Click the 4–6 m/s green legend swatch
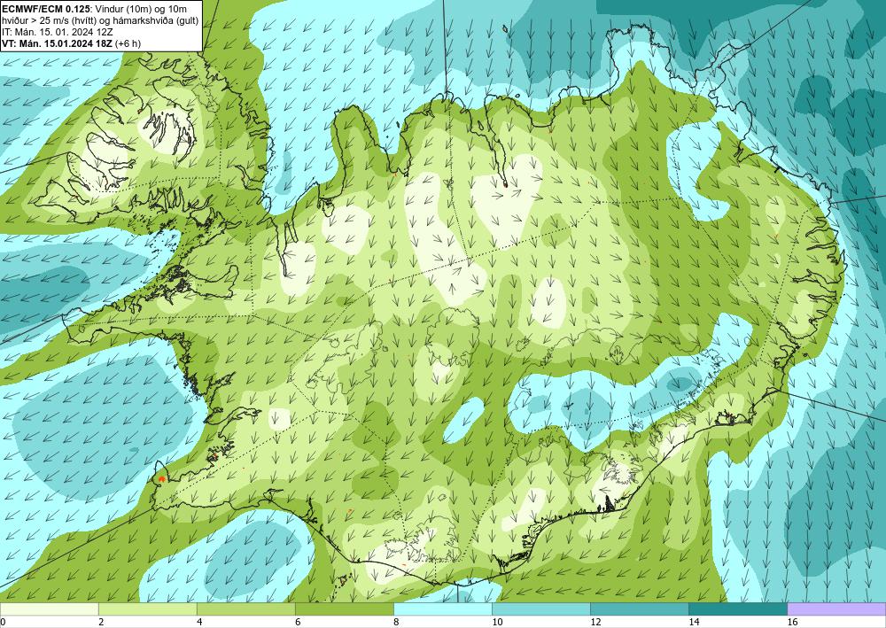 tap(245, 609)
